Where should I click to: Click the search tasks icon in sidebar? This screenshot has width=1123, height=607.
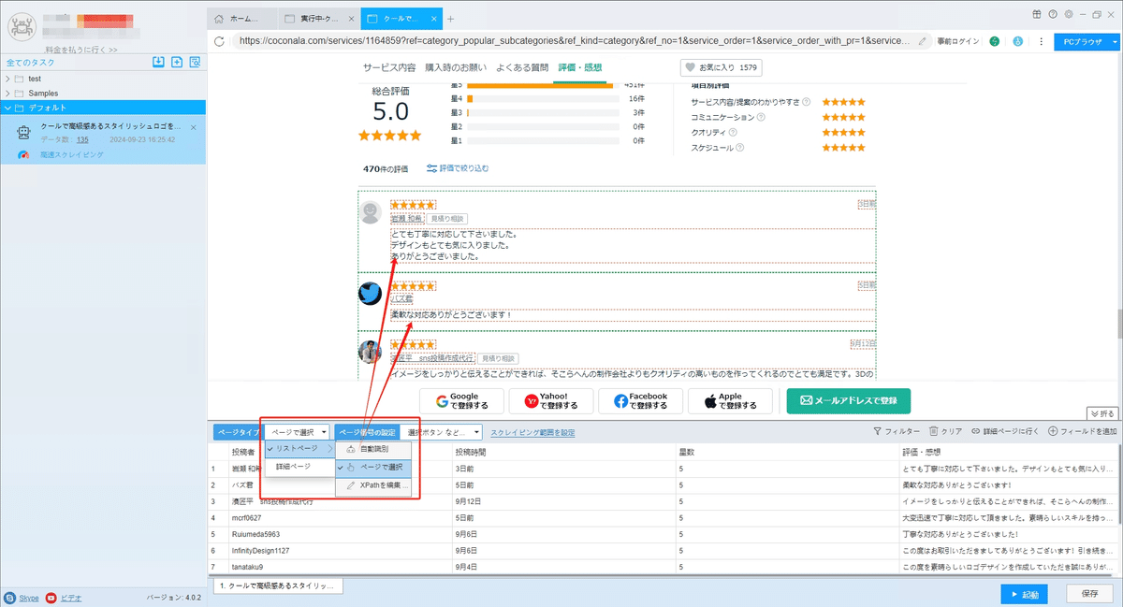(195, 62)
